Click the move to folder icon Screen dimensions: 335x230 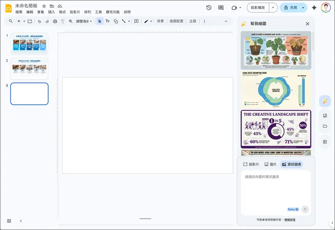(x=52, y=6)
